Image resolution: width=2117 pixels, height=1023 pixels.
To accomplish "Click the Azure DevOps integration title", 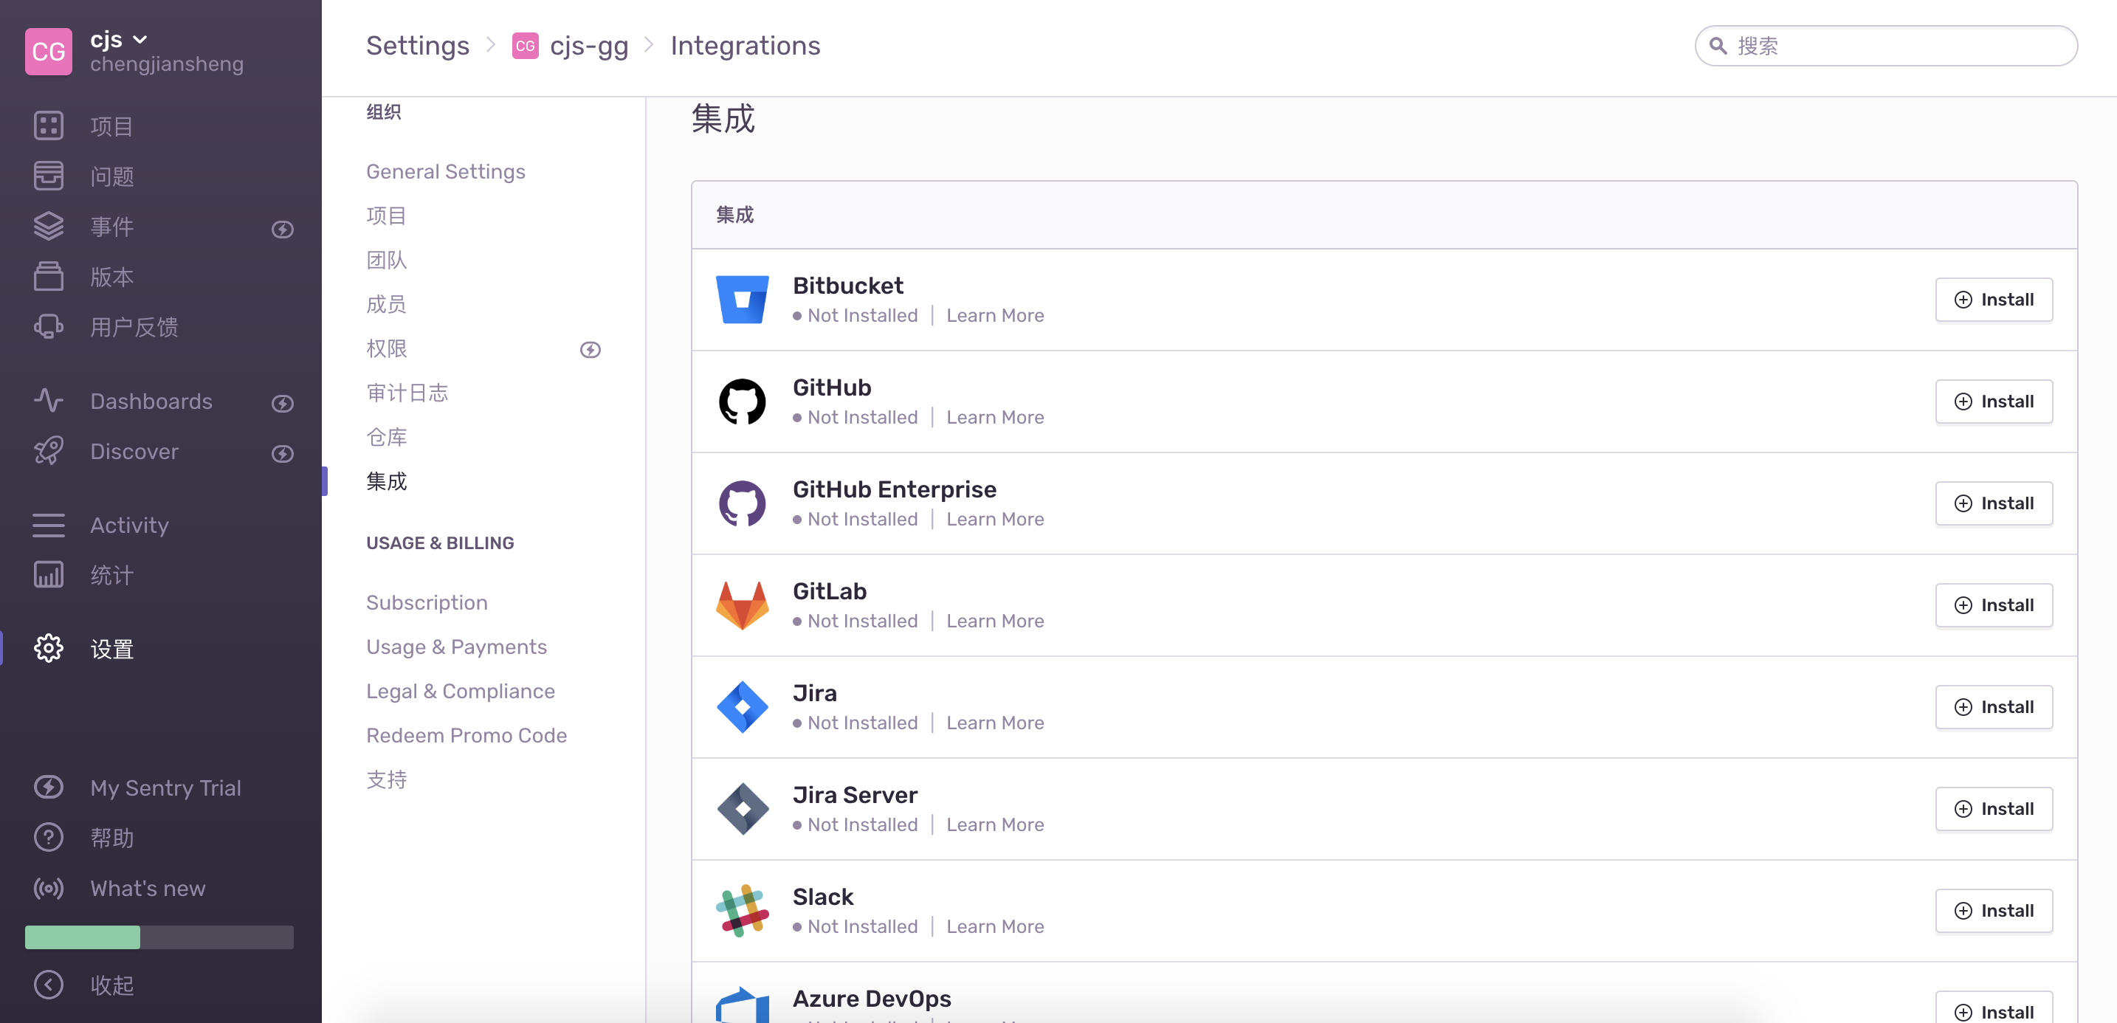I will 871,999.
